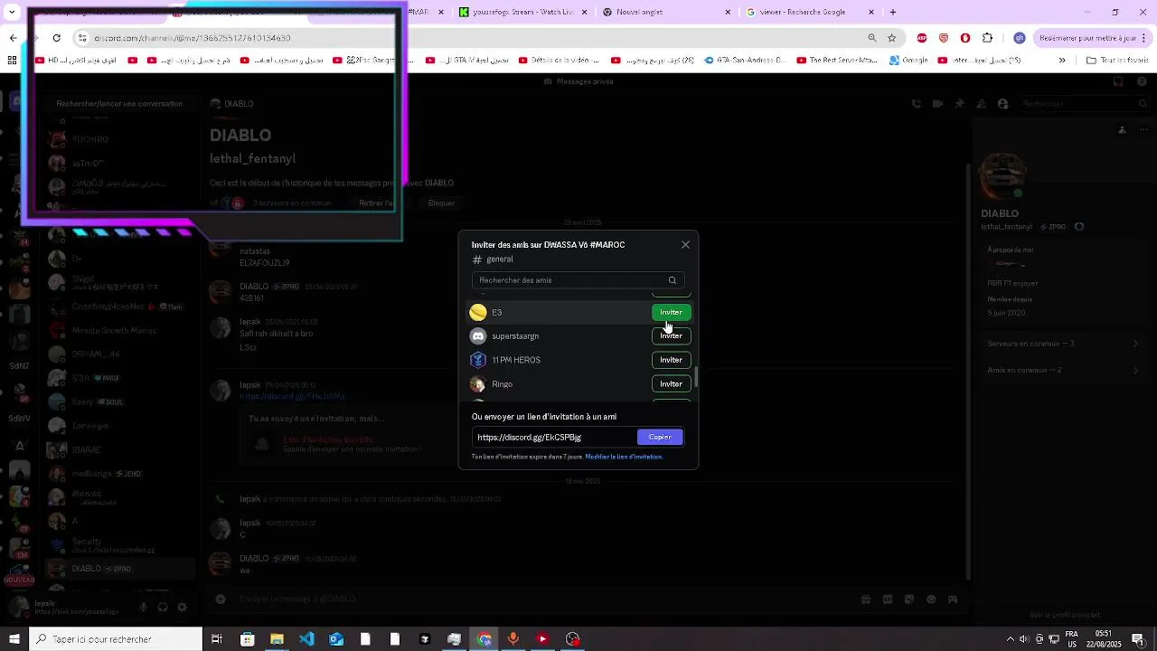Expand Amis en commun section
The width and height of the screenshot is (1157, 651).
click(x=1062, y=370)
